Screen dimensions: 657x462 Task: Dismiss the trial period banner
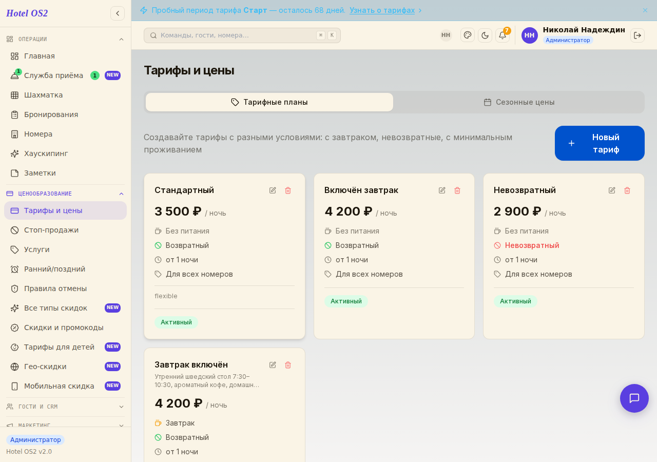pos(645,10)
